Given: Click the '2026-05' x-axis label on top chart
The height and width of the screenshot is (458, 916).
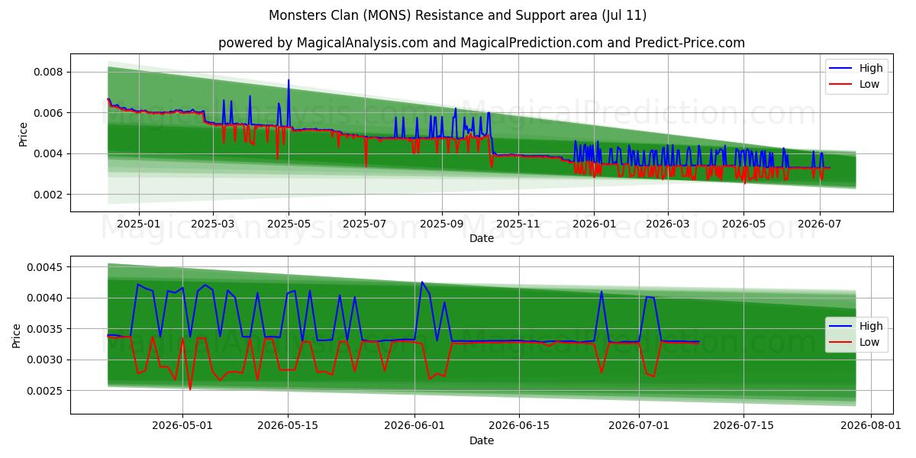Looking at the screenshot, I should [x=744, y=224].
